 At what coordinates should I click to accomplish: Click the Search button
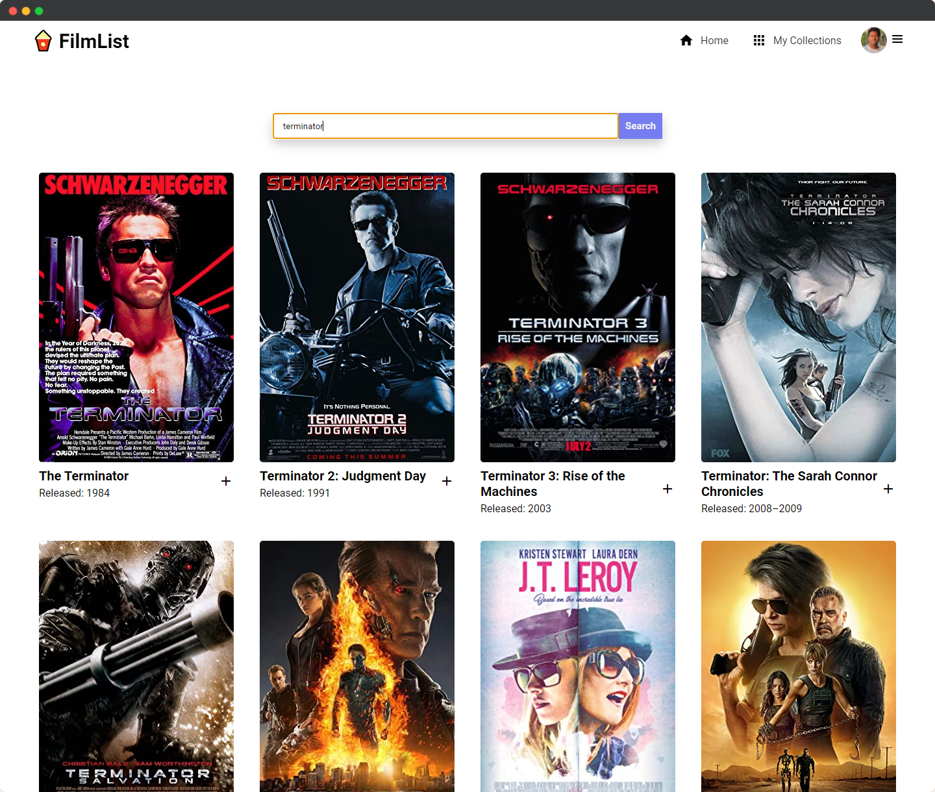(640, 126)
